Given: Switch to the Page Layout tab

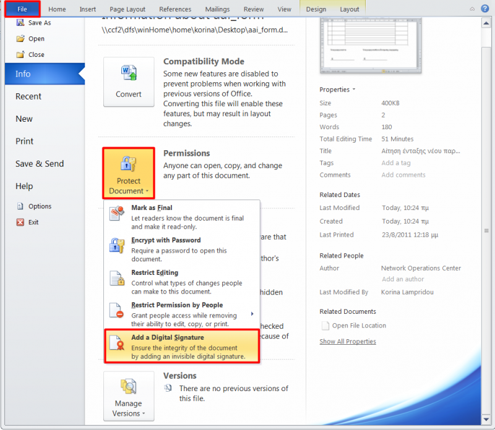Looking at the screenshot, I should (x=127, y=9).
